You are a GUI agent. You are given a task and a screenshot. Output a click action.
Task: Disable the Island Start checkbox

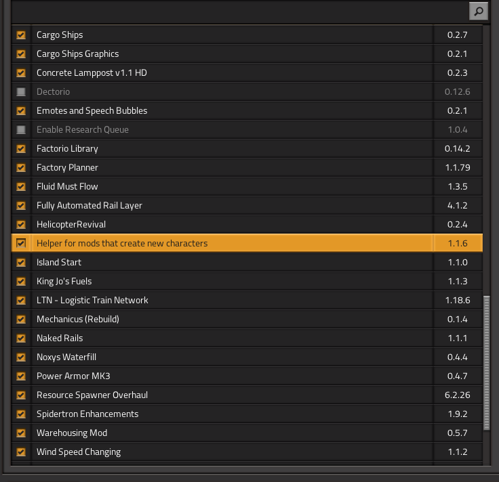[x=21, y=262]
